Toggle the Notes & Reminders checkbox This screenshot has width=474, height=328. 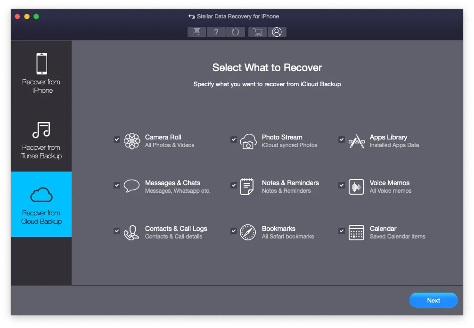click(233, 185)
